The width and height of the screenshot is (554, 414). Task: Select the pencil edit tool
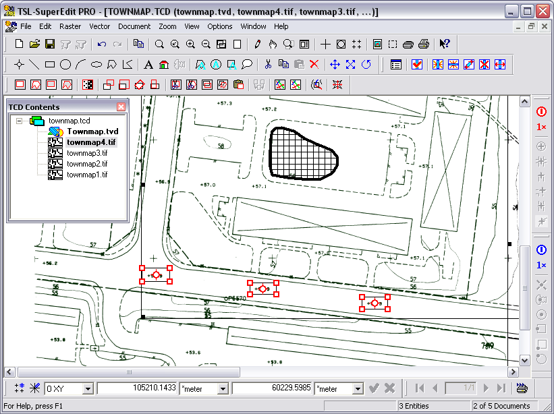257,44
